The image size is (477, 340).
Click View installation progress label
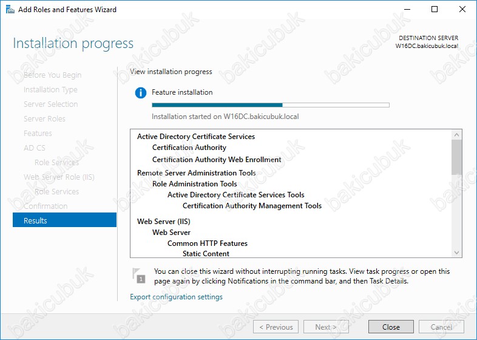coord(171,72)
